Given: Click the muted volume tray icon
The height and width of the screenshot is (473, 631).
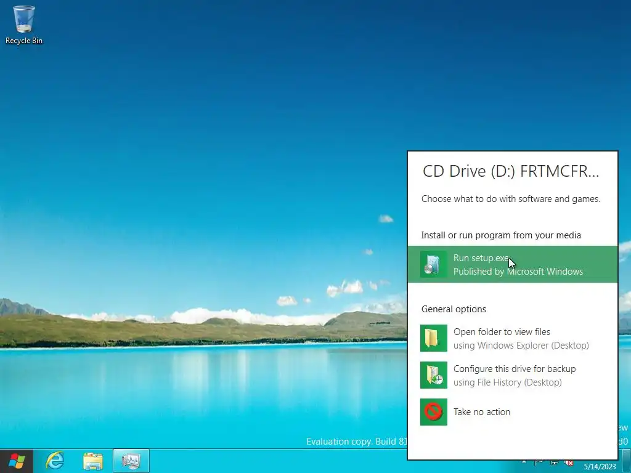Looking at the screenshot, I should pyautogui.click(x=569, y=463).
